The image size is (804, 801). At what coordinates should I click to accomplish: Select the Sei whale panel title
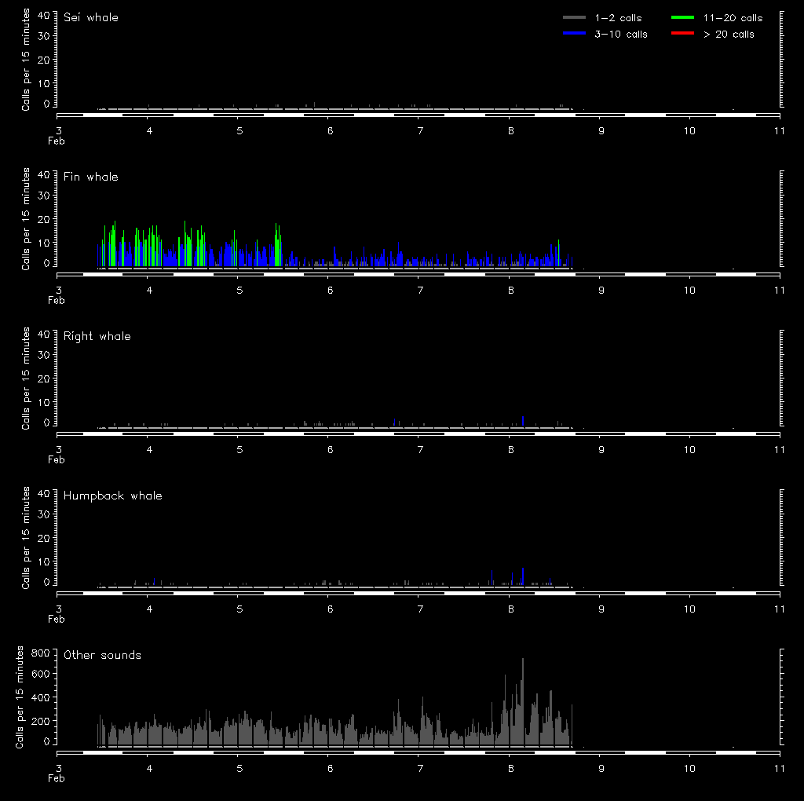tap(91, 17)
